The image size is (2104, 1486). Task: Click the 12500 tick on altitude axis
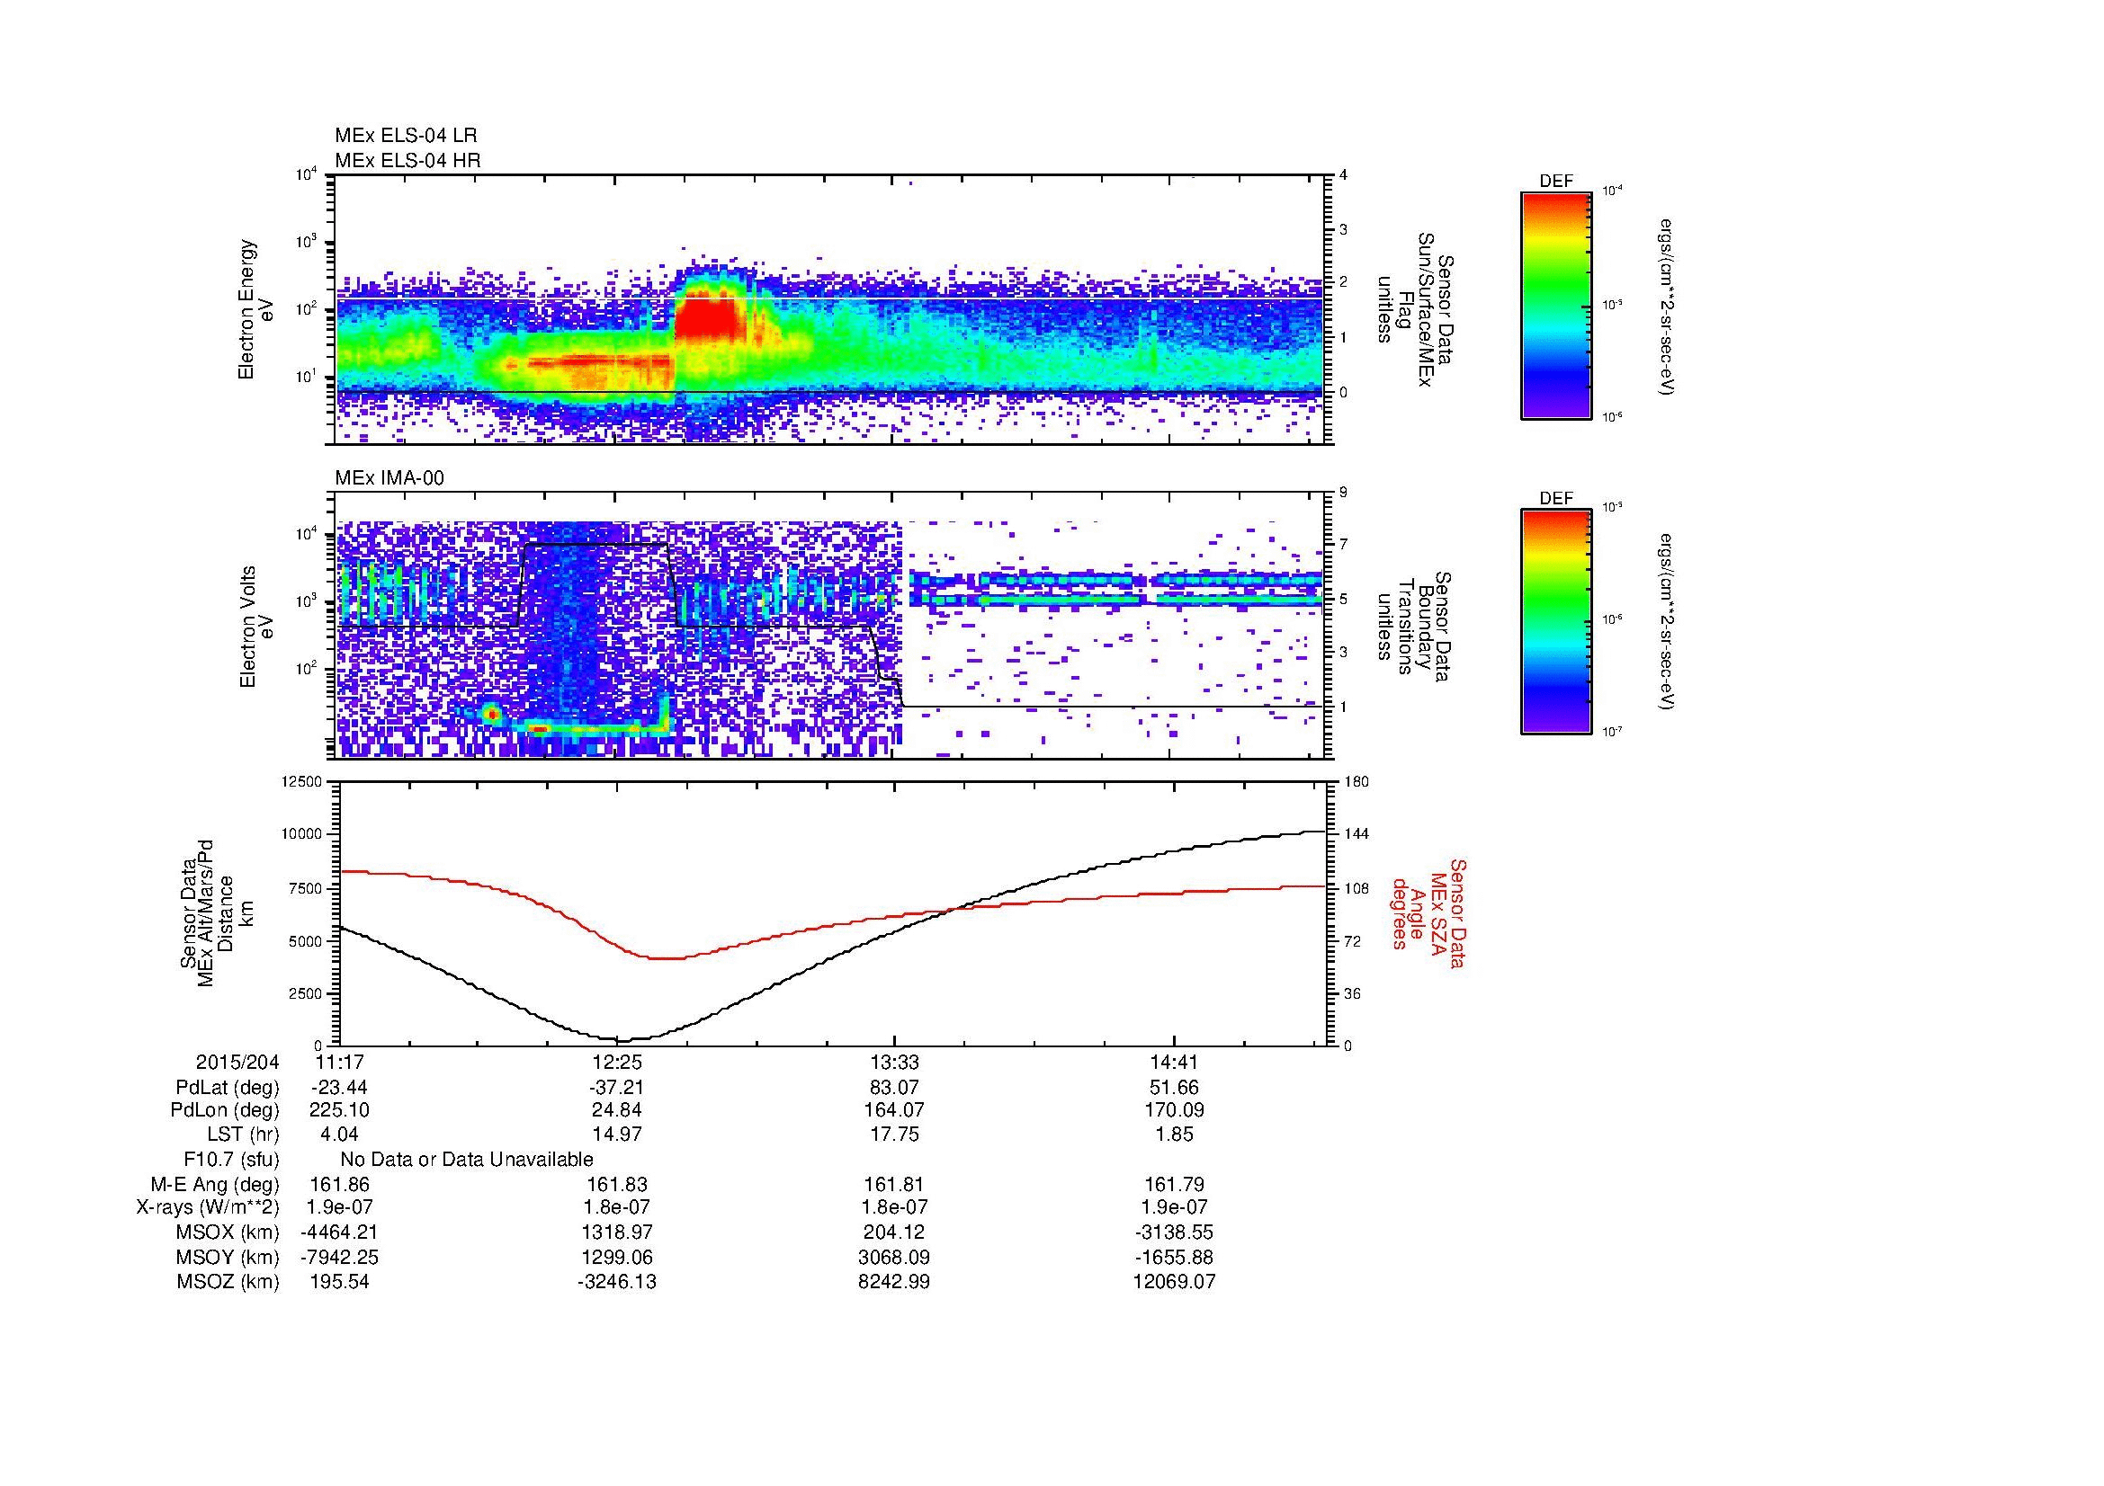[302, 781]
